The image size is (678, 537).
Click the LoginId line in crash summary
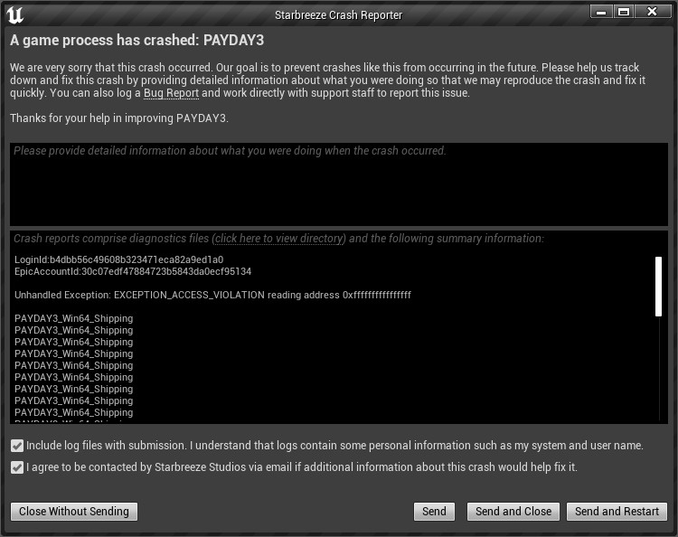pos(118,259)
